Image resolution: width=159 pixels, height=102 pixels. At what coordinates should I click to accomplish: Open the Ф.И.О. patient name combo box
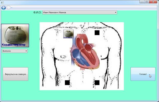116,12
